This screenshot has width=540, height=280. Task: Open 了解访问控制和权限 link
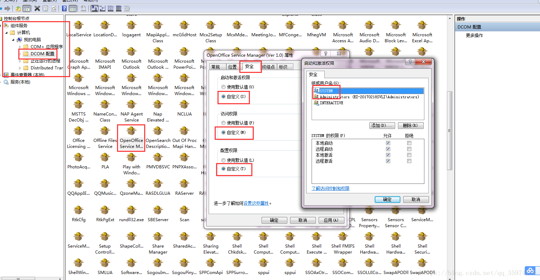click(331, 188)
